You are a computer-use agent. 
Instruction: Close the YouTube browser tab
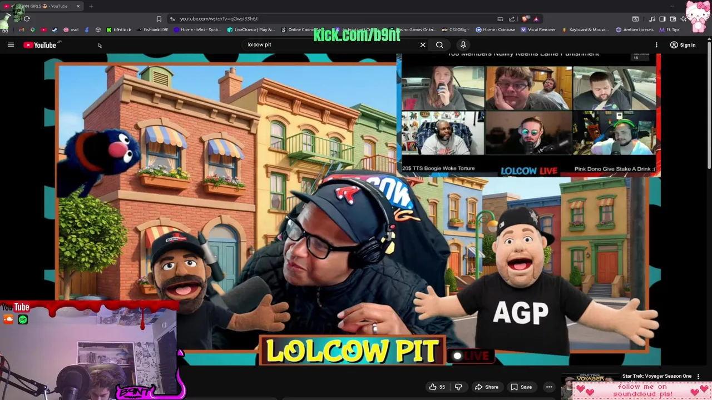tap(78, 6)
